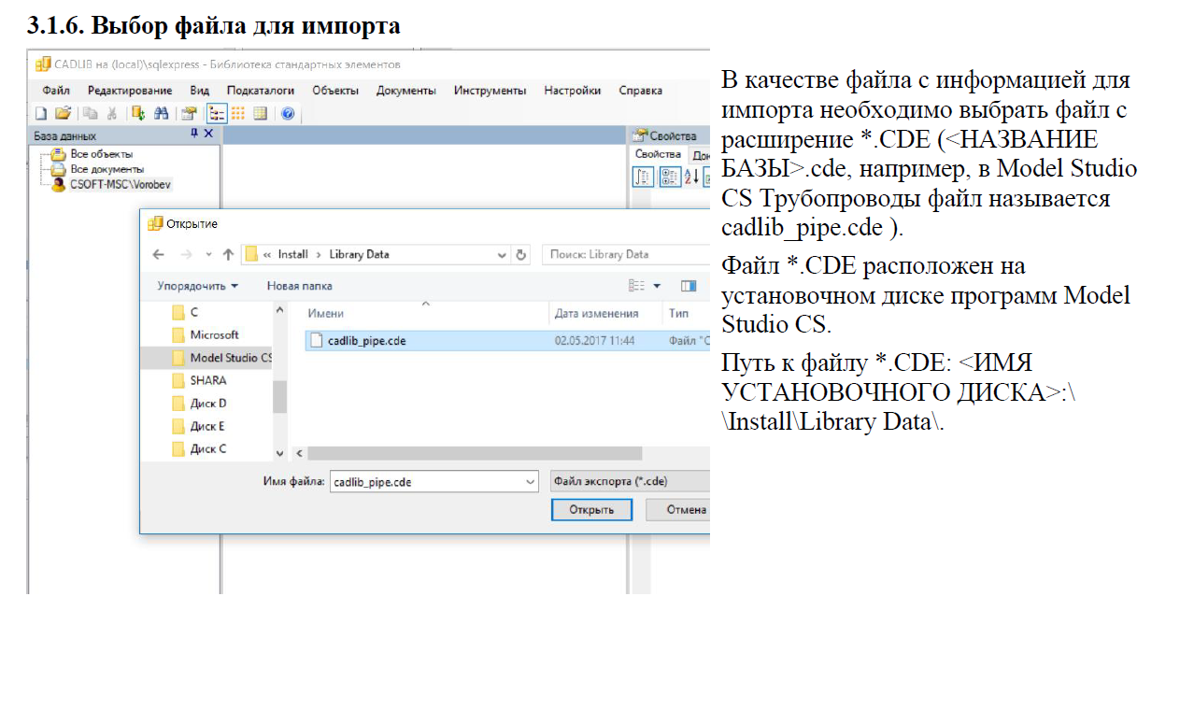Click the Поиск: Library Data search field
Image resolution: width=1194 pixels, height=724 pixels.
(x=628, y=254)
